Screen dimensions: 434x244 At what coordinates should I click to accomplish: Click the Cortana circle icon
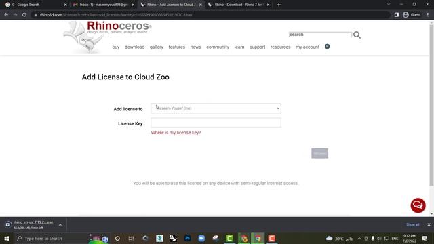117,238
